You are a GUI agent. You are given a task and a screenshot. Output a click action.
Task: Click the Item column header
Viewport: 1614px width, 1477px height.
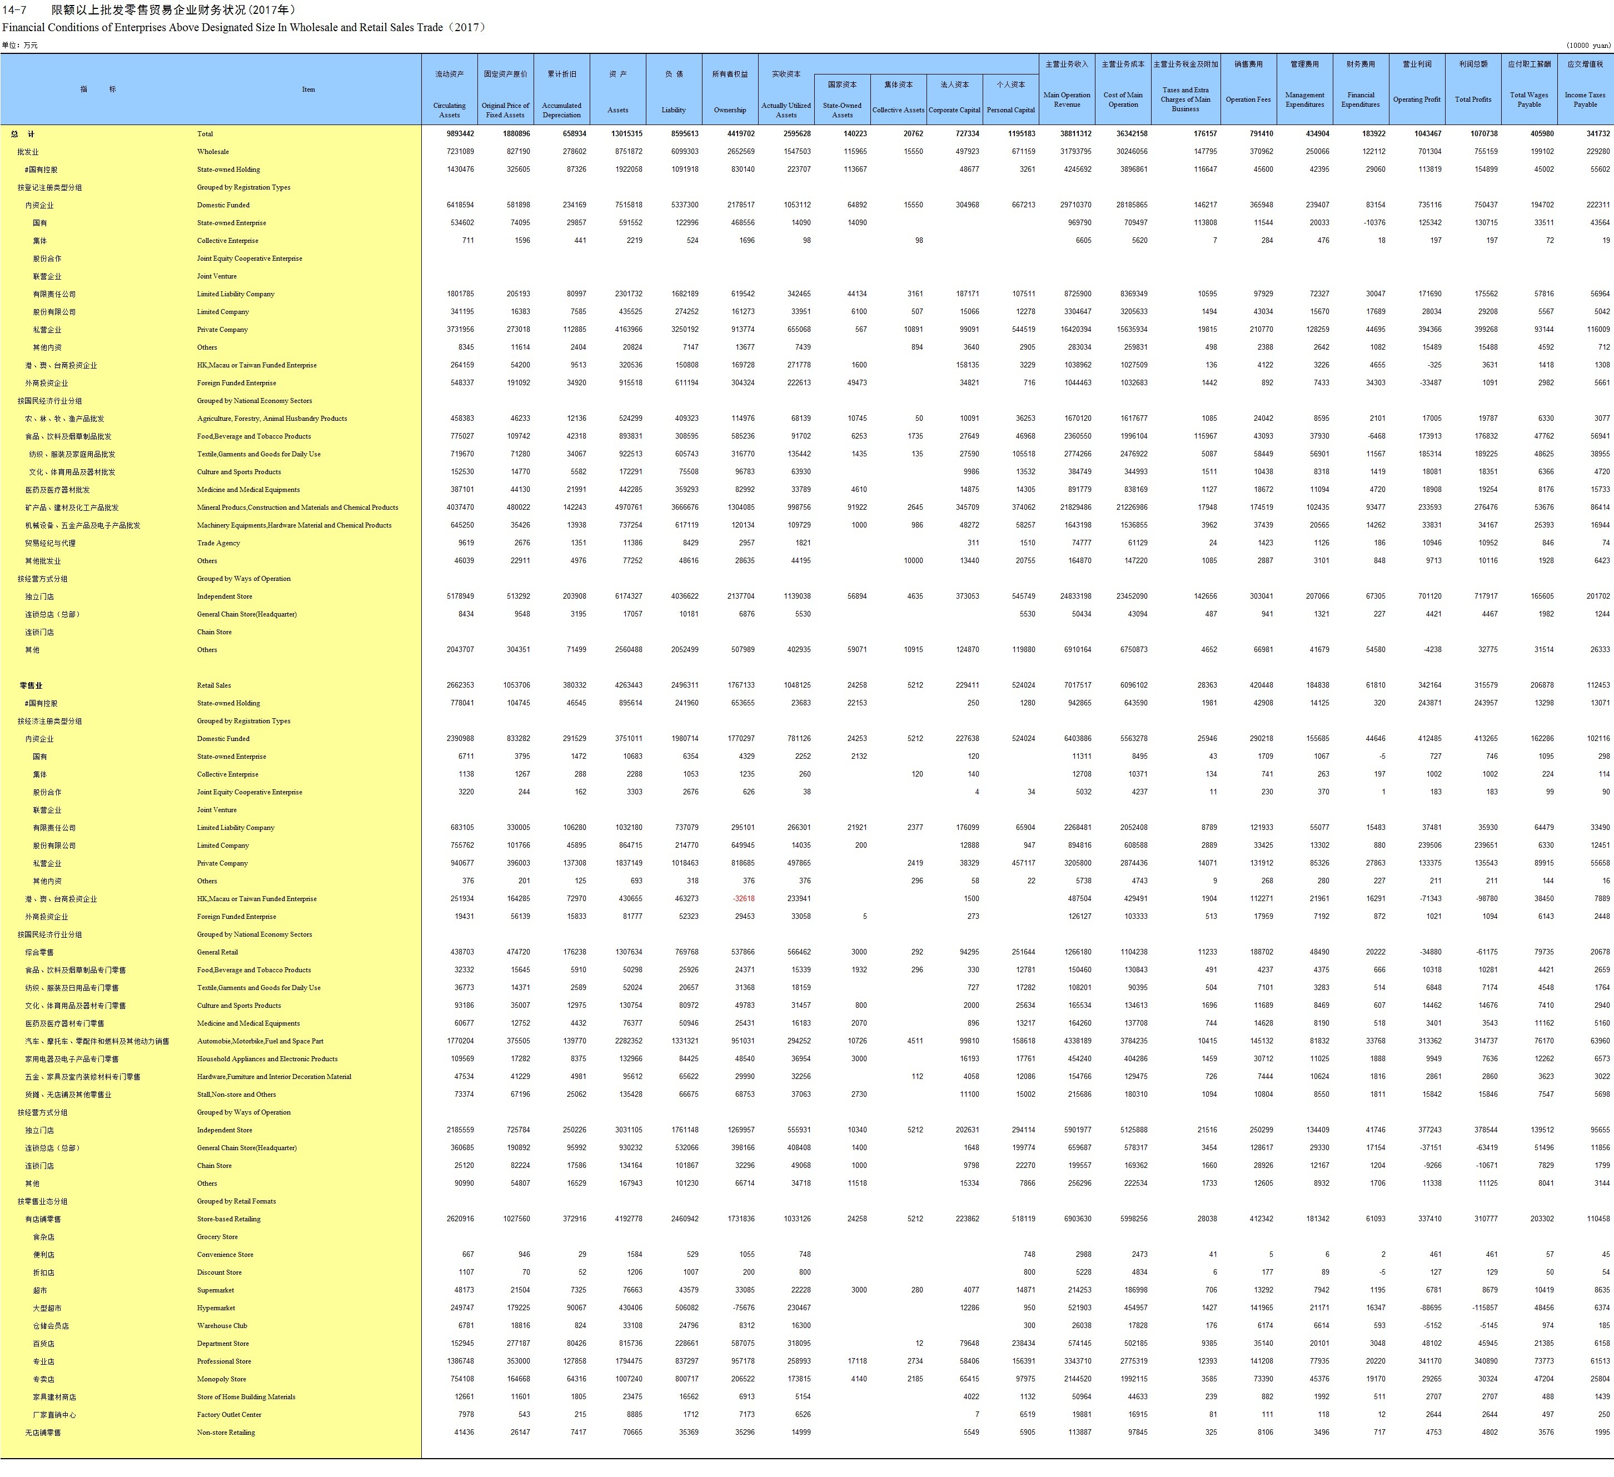tap(308, 89)
